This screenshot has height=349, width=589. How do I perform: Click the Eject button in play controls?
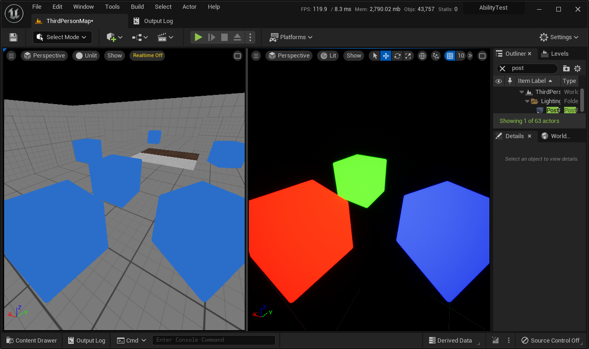[237, 37]
